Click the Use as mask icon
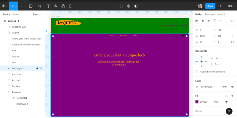The height and width of the screenshot is (118, 237). tap(136, 6)
